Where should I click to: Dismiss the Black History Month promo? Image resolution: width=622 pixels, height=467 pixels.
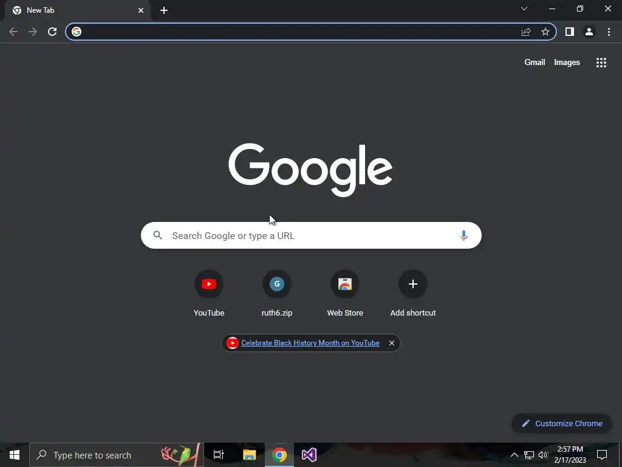(x=392, y=343)
